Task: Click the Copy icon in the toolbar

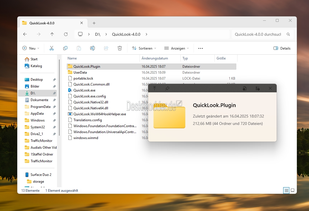Action: pos(65,48)
